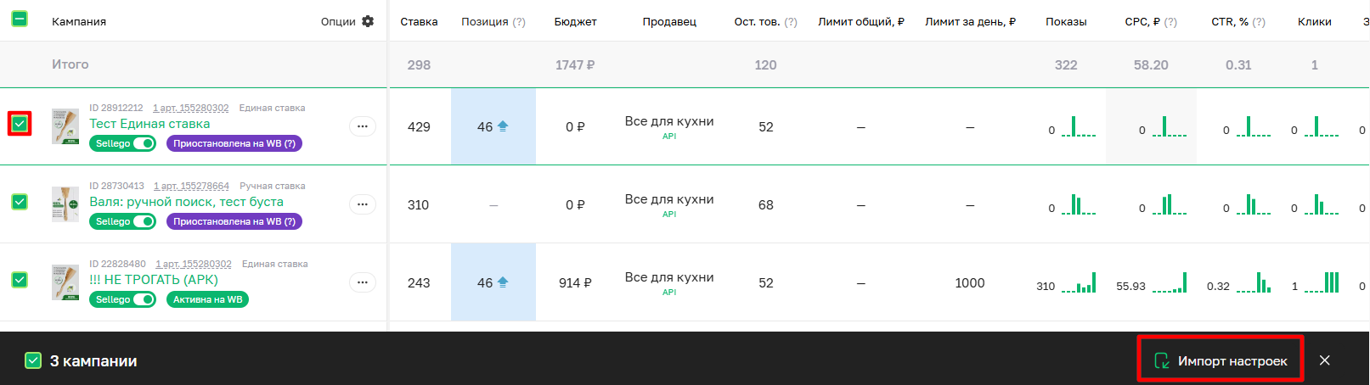Uncheck the Валя: ручной поиск campaign checkbox
The image size is (1370, 385).
20,202
